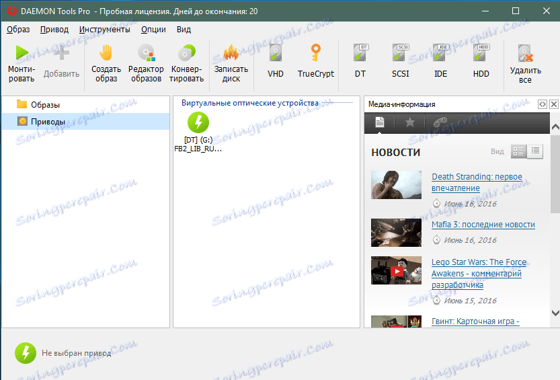Click Виртуальные оптические устройства header
This screenshot has width=560, height=380.
[x=249, y=103]
